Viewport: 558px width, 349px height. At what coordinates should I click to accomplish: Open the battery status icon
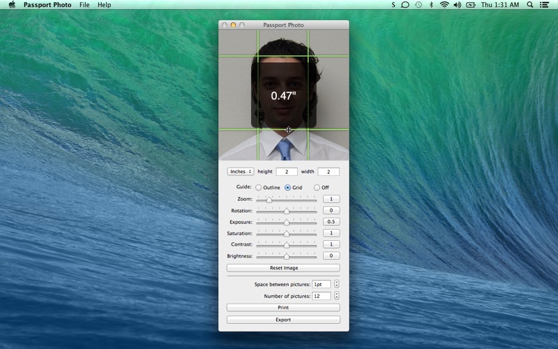471,5
